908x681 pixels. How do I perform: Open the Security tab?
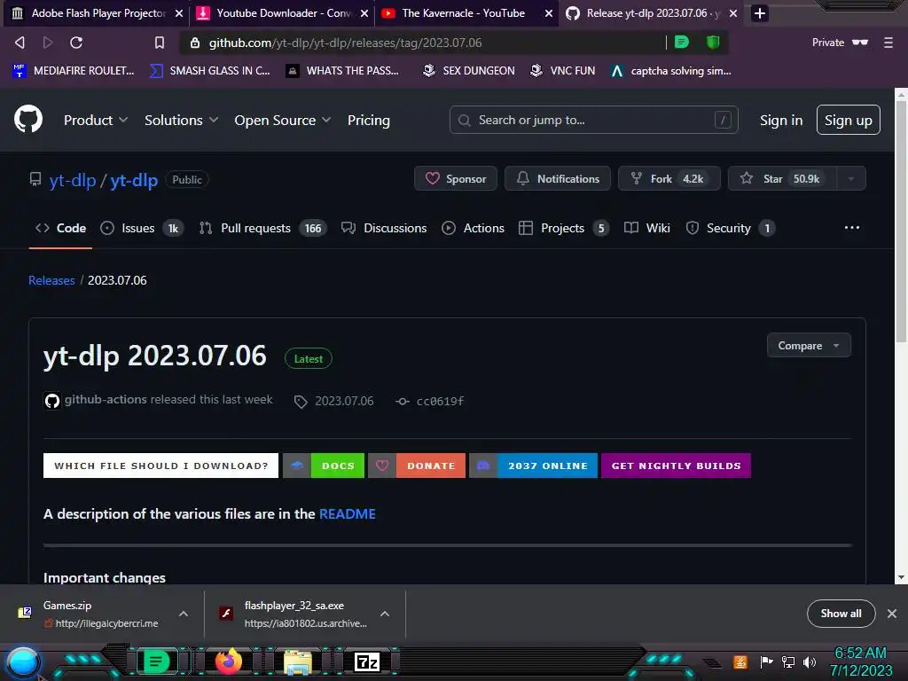731,228
